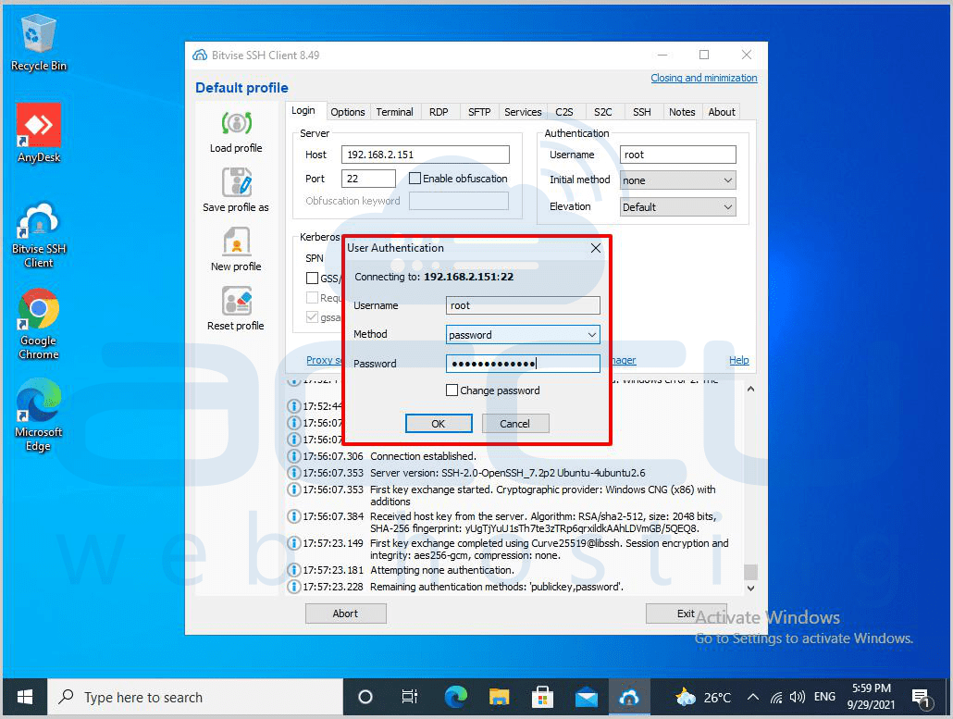
Task: Open File Explorer from taskbar
Action: 499,697
